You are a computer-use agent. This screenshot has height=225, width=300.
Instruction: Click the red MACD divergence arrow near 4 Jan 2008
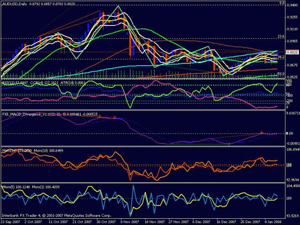[262, 132]
